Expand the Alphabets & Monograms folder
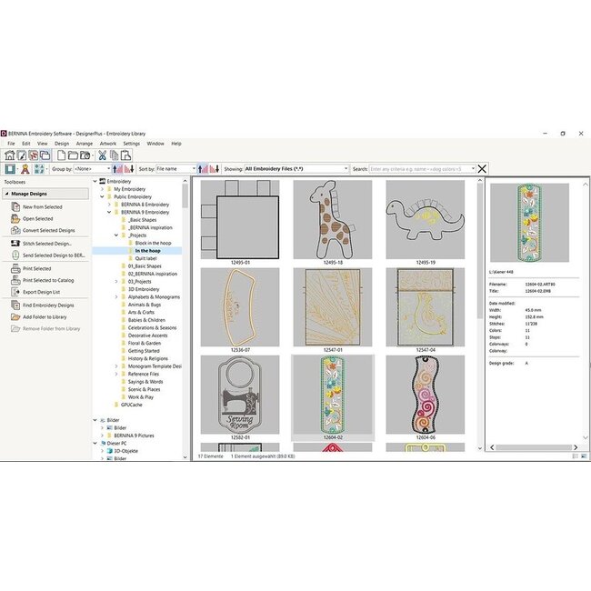 116,297
